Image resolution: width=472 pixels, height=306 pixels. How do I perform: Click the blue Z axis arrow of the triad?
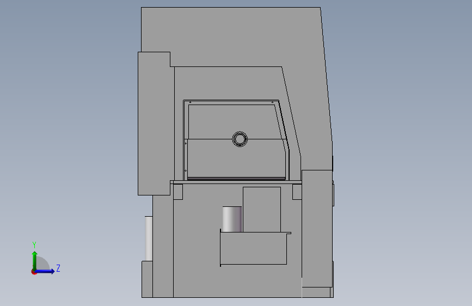pyautogui.click(x=45, y=271)
